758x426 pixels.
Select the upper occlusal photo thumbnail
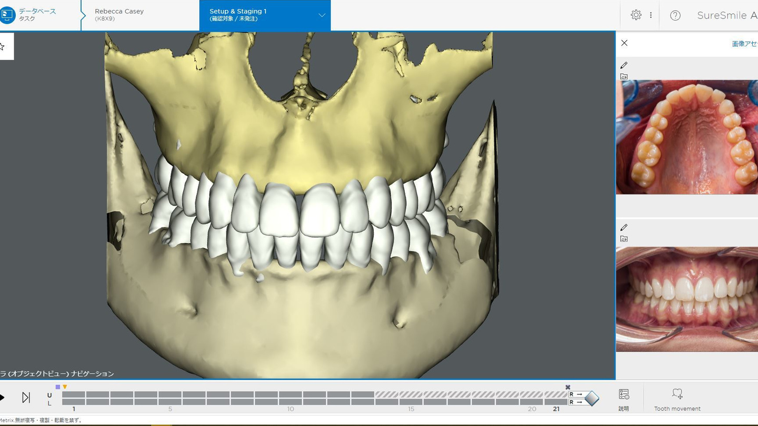click(686, 137)
